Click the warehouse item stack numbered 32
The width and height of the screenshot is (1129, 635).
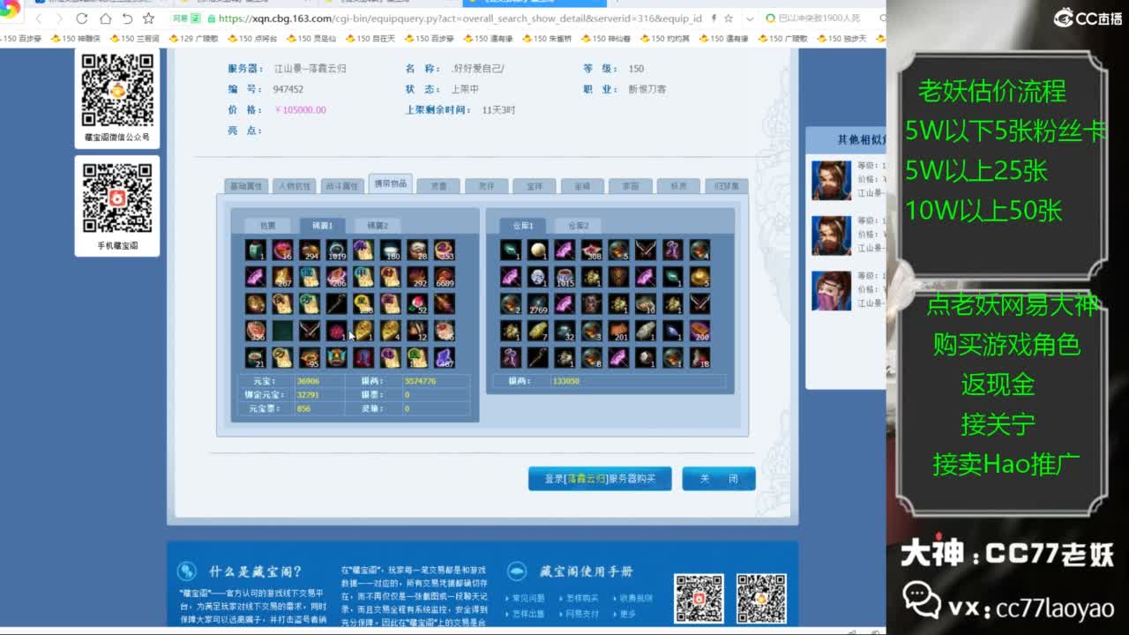(x=564, y=331)
